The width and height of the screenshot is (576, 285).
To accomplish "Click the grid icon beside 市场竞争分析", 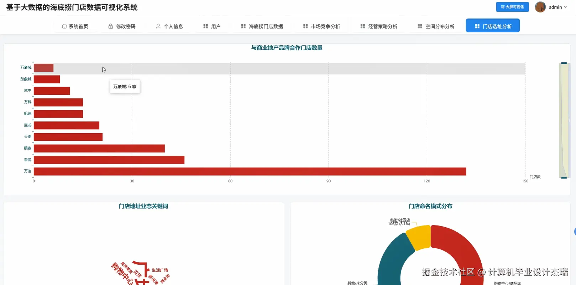I will (x=305, y=26).
